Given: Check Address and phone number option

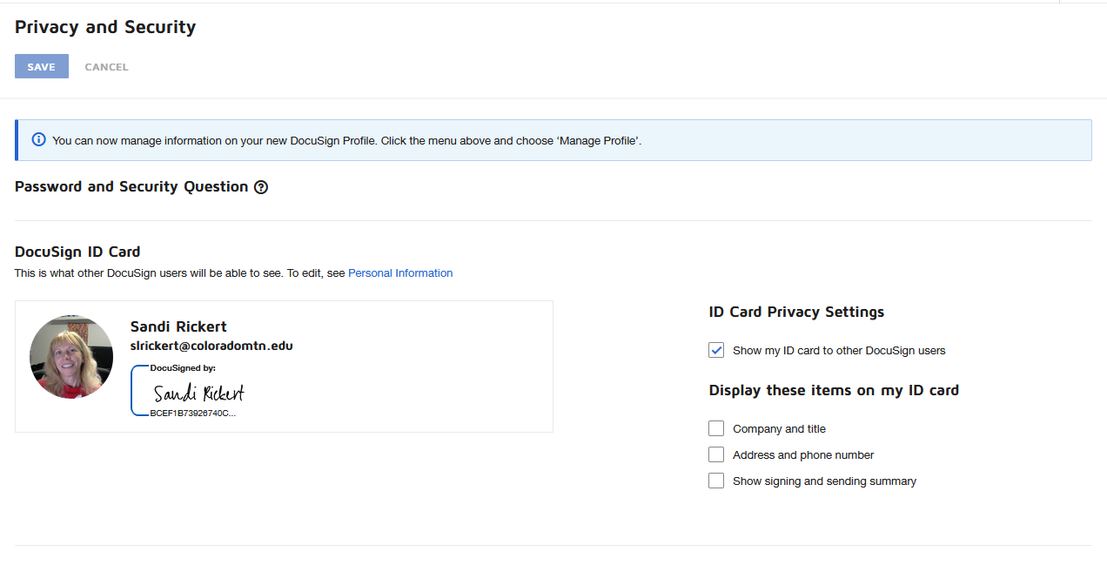Looking at the screenshot, I should (x=716, y=454).
